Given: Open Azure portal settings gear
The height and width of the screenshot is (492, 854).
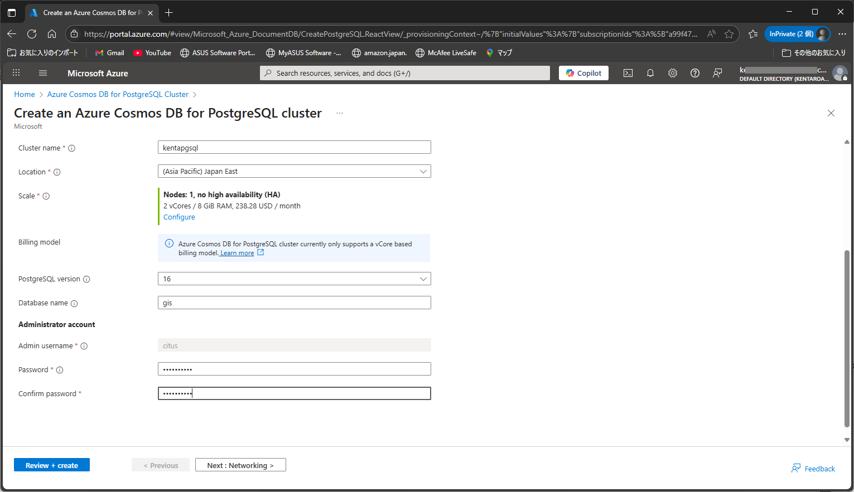Looking at the screenshot, I should coord(673,73).
